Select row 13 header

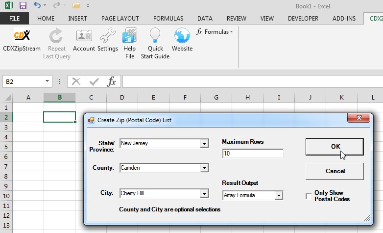(6, 225)
